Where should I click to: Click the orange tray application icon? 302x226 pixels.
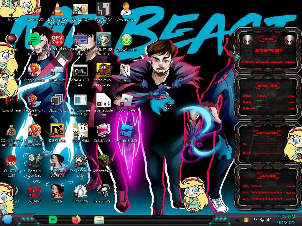(246, 220)
